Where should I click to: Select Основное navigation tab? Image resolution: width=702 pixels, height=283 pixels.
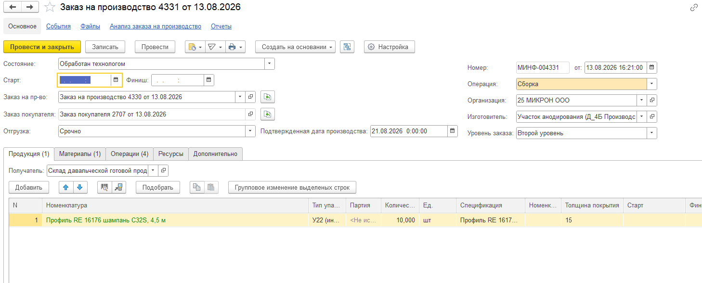coord(22,26)
